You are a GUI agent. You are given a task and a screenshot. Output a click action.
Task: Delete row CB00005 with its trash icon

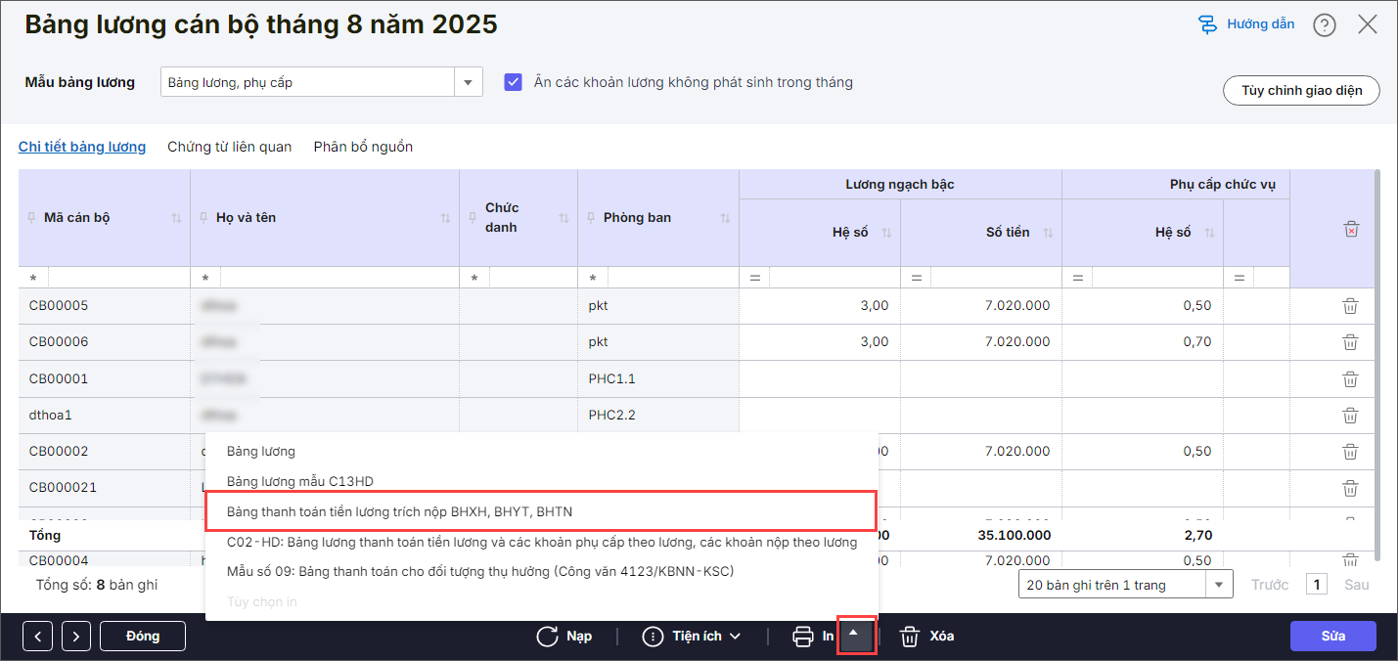tap(1350, 306)
